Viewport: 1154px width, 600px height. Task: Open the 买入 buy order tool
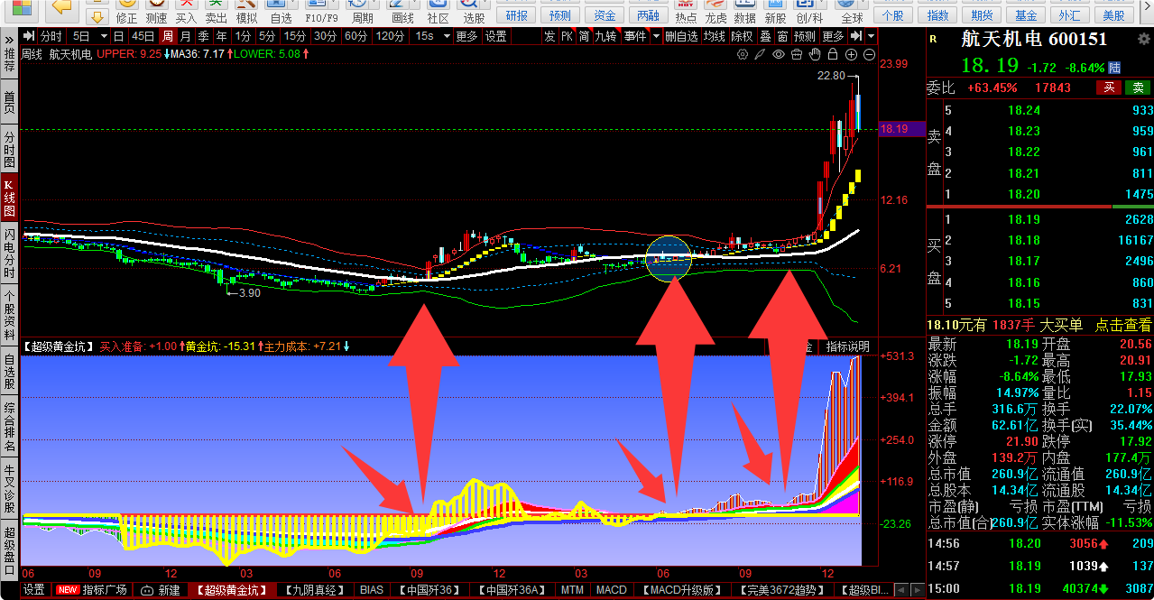tap(186, 11)
